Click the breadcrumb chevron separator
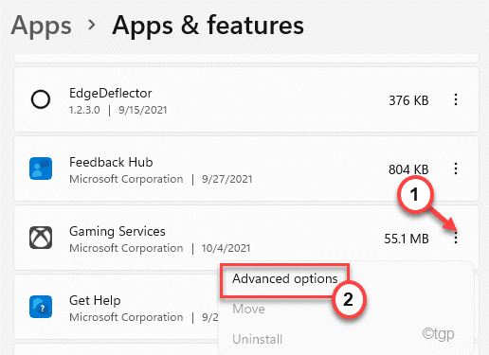This screenshot has width=489, height=355. click(92, 25)
